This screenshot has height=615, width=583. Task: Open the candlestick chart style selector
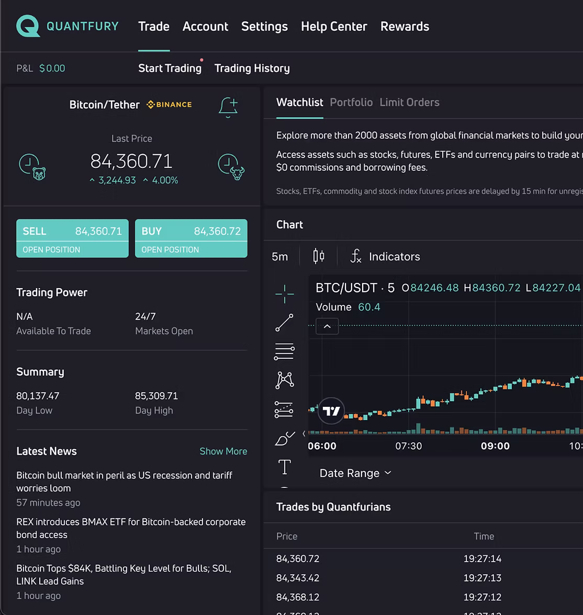point(318,256)
